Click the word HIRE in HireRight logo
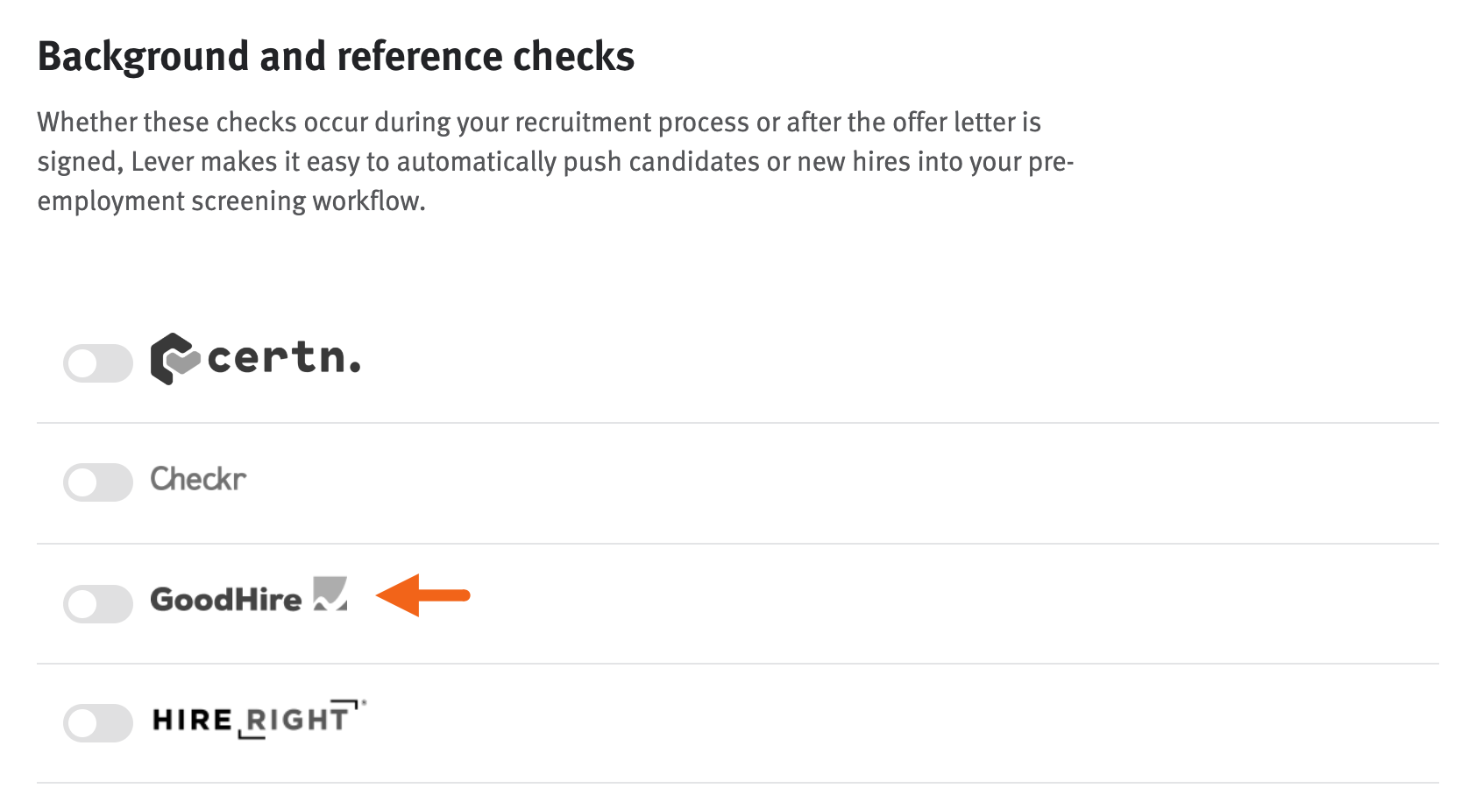The height and width of the screenshot is (795, 1483). 192,720
